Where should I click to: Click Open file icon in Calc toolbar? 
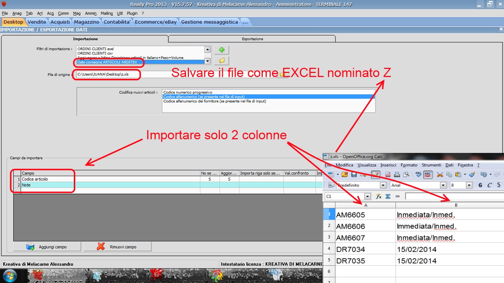345,174
